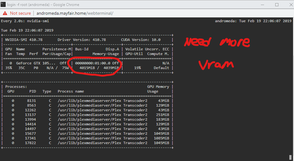Click the 'NVIDIA-SMI 410.78' text
The width and height of the screenshot is (294, 161).
[x=24, y=40]
